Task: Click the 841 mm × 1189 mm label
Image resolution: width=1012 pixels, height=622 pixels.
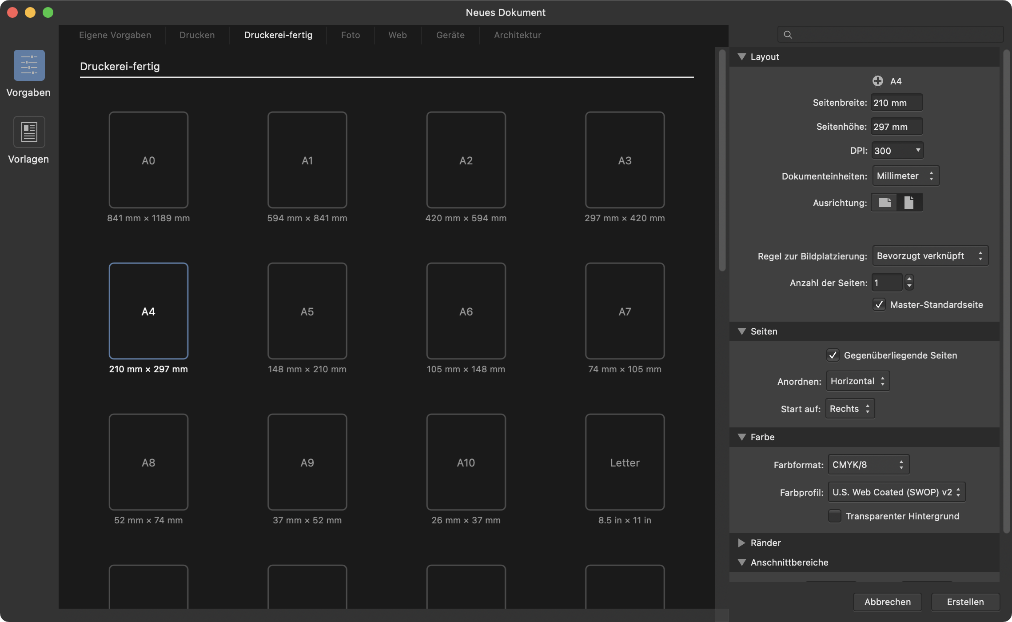Action: point(148,218)
